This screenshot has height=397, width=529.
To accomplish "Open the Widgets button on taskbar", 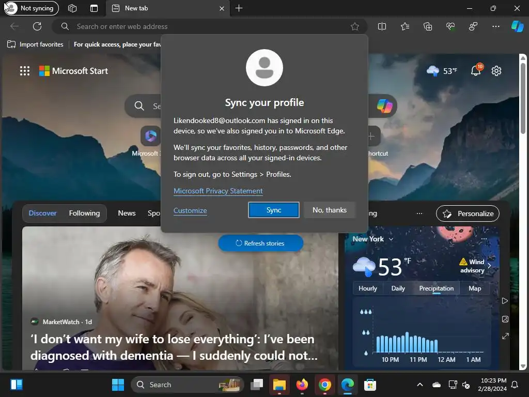I will tap(16, 385).
